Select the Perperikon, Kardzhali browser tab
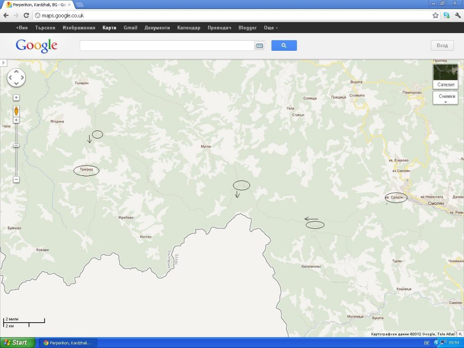464x348 pixels. pyautogui.click(x=39, y=5)
